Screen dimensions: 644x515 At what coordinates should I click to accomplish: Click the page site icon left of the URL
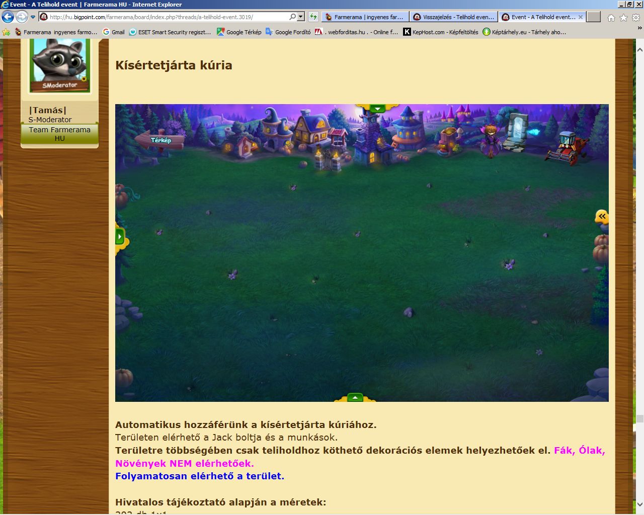(x=44, y=17)
